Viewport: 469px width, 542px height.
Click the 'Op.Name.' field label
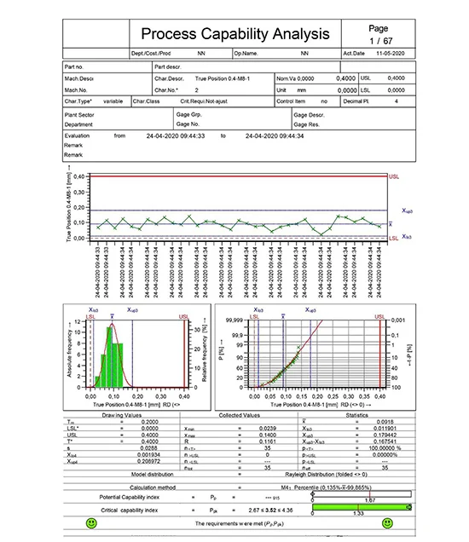pyautogui.click(x=246, y=54)
